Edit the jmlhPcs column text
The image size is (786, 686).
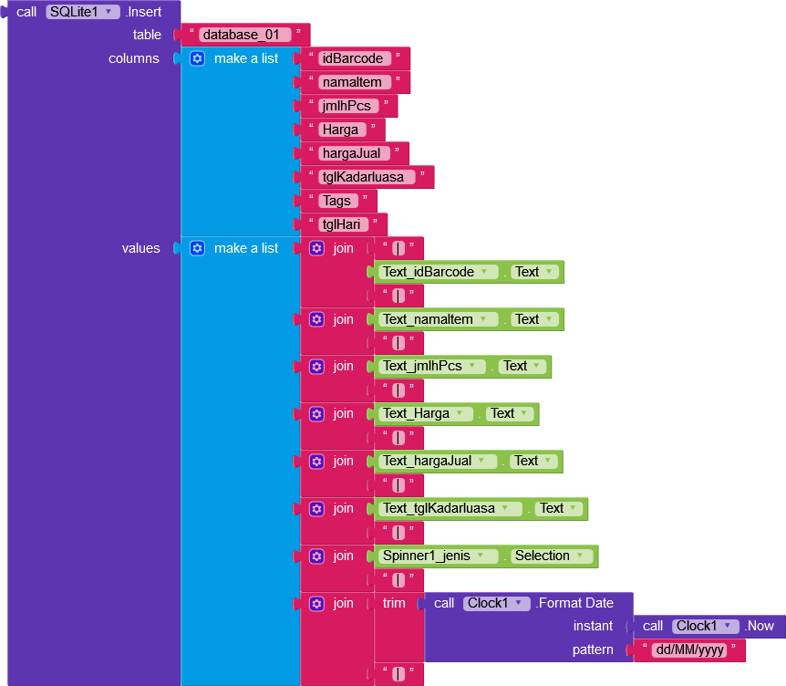[348, 106]
